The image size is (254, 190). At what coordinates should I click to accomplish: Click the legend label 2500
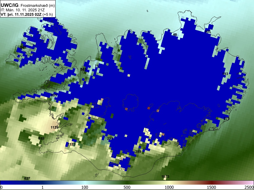point(249,187)
